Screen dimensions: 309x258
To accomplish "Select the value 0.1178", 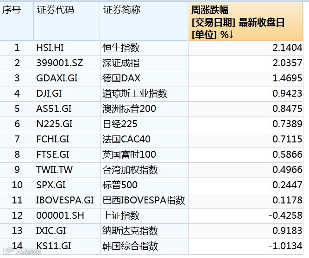I will coord(287,200).
